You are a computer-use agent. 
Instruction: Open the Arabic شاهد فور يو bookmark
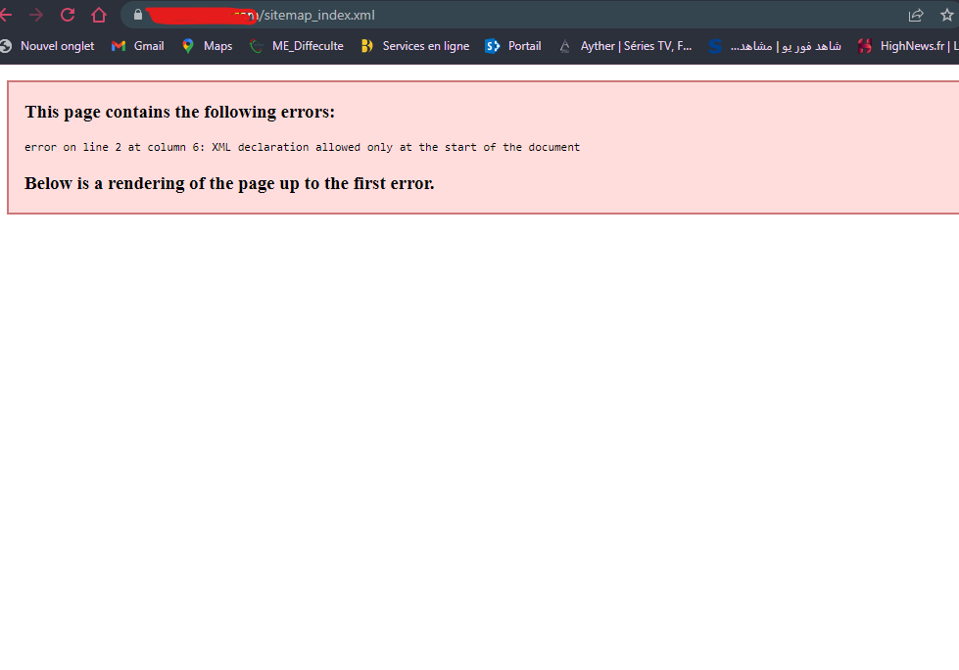tap(775, 46)
